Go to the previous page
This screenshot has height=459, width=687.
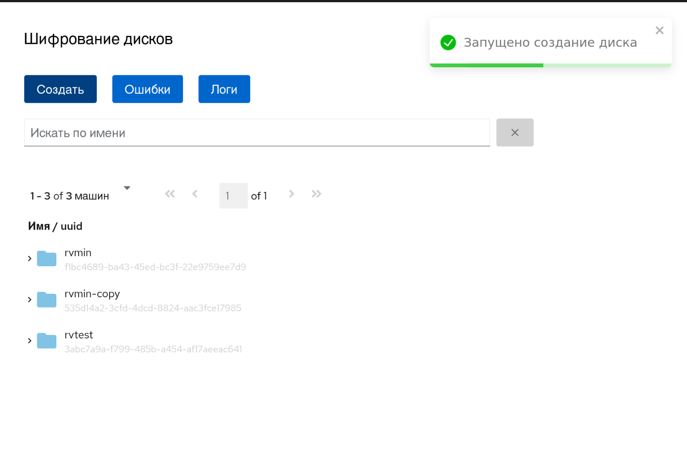(x=195, y=194)
